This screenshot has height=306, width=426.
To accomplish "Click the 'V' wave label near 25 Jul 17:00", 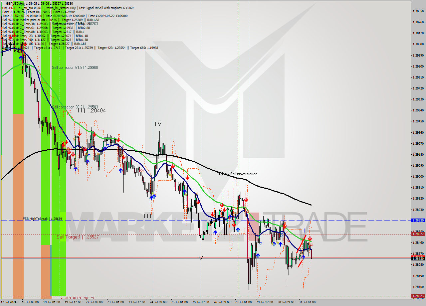I will point(201,258).
